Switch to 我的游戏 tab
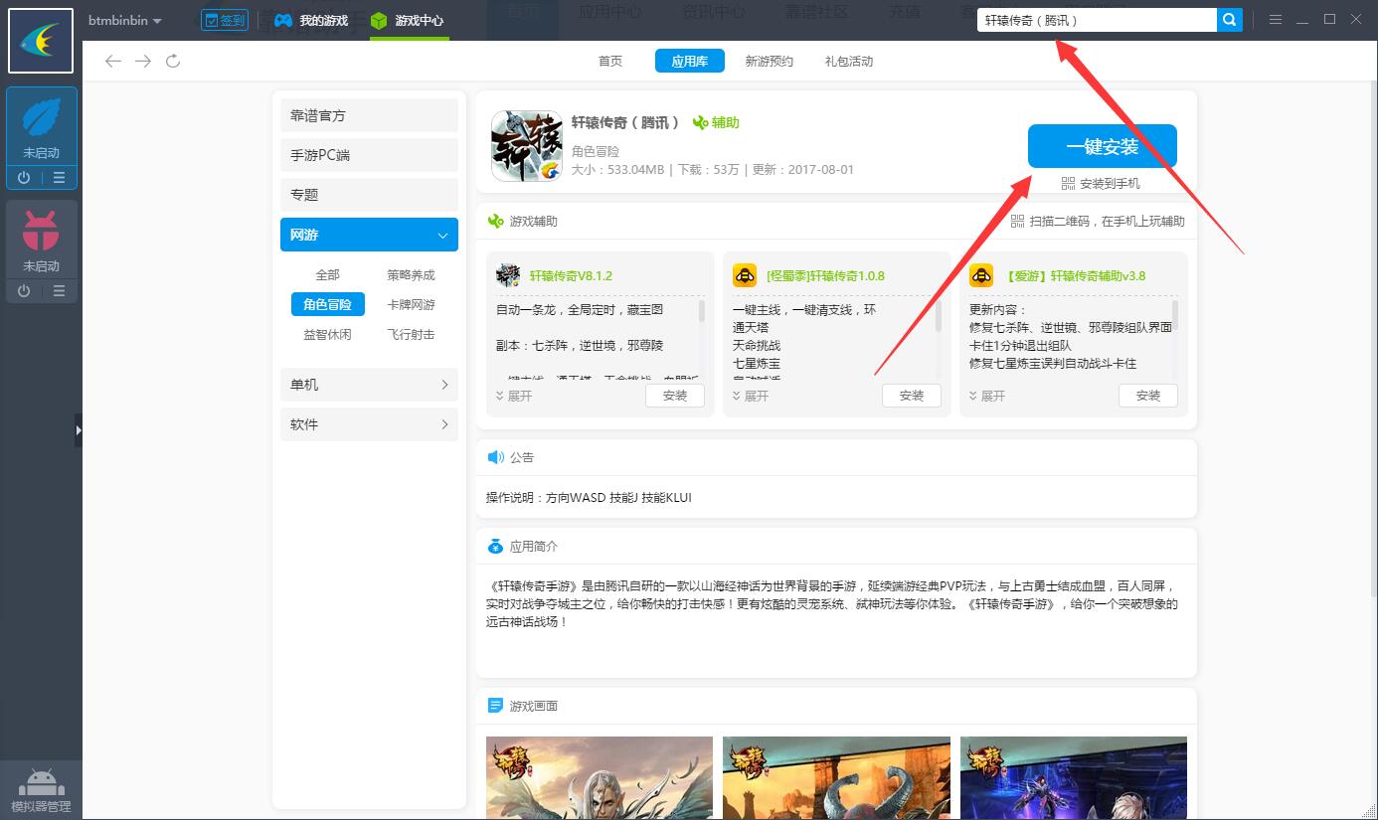The width and height of the screenshot is (1378, 820). (311, 20)
